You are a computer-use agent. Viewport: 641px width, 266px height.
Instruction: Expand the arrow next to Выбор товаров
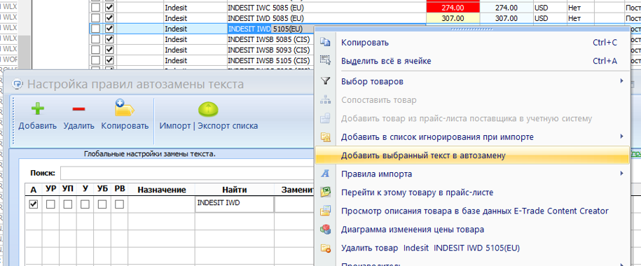pyautogui.click(x=621, y=81)
